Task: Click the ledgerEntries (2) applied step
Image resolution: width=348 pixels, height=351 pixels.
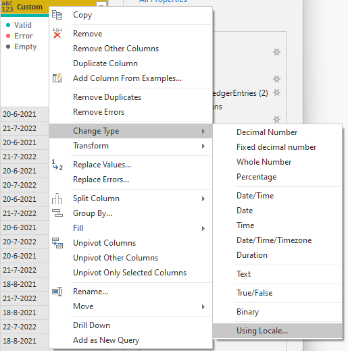Action: (x=240, y=93)
